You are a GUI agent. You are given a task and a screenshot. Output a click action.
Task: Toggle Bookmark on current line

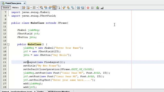click(73, 8)
